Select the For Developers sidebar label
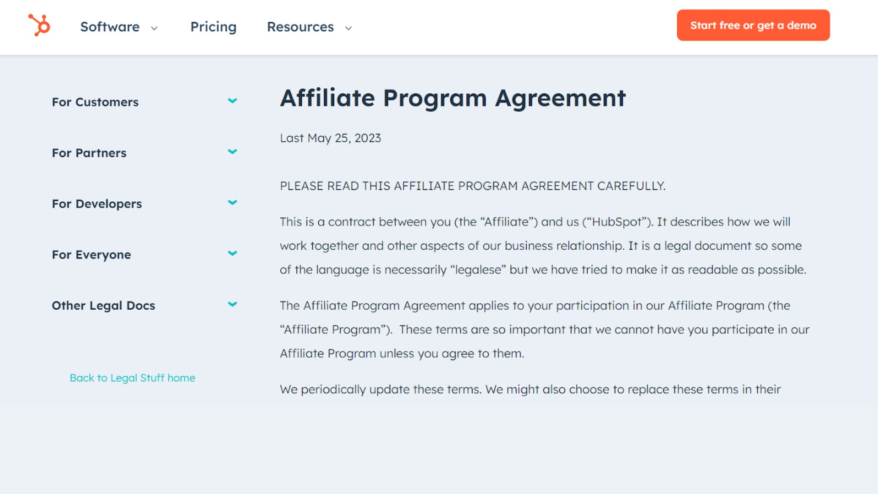This screenshot has width=878, height=494. tap(96, 204)
